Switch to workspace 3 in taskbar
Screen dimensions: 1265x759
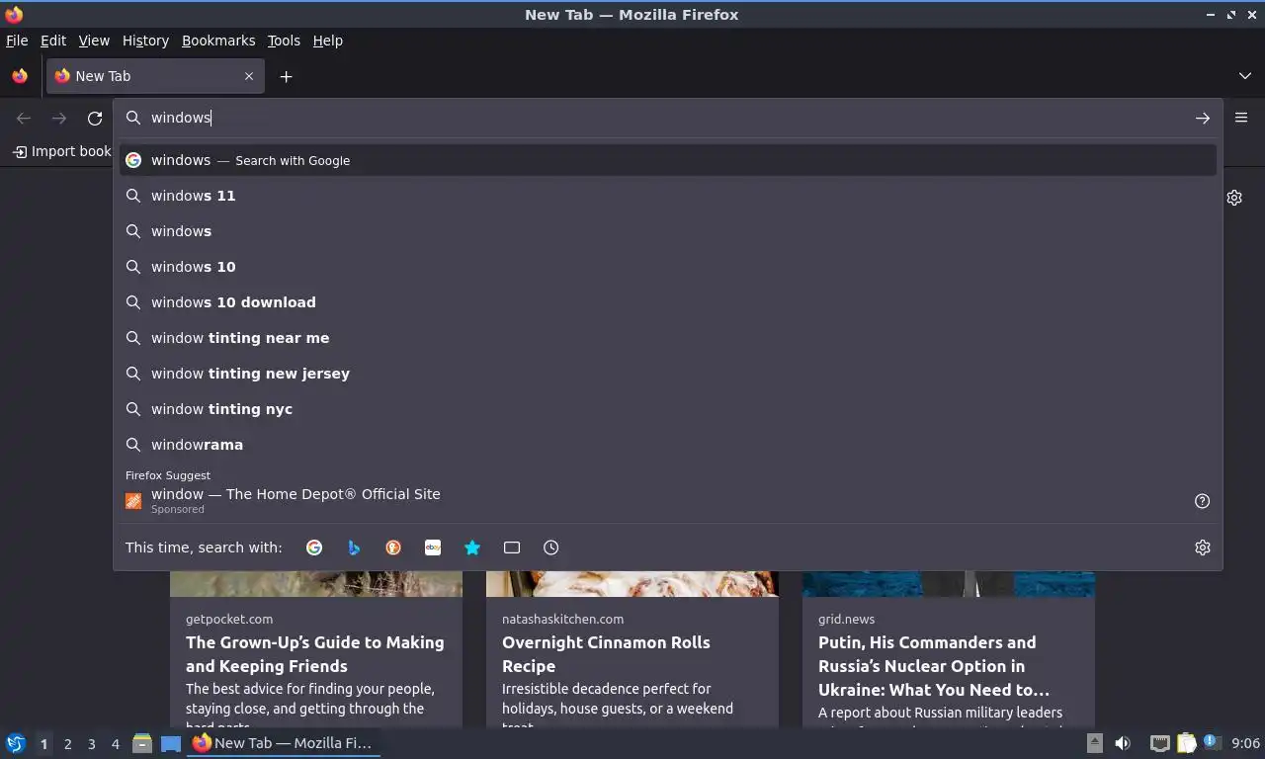[91, 744]
